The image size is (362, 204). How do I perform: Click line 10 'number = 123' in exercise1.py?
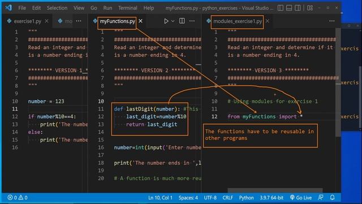click(46, 101)
